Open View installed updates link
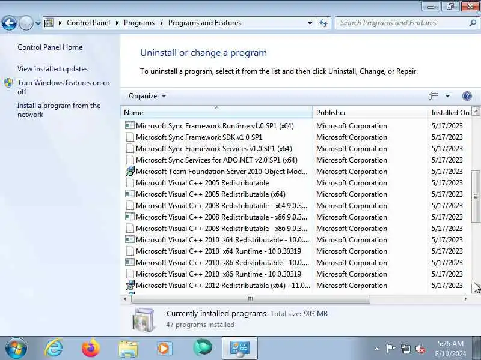 pos(52,69)
